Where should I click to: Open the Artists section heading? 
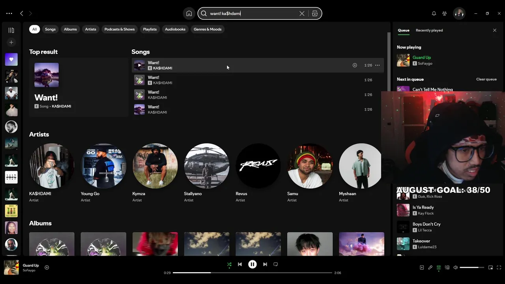pos(39,135)
